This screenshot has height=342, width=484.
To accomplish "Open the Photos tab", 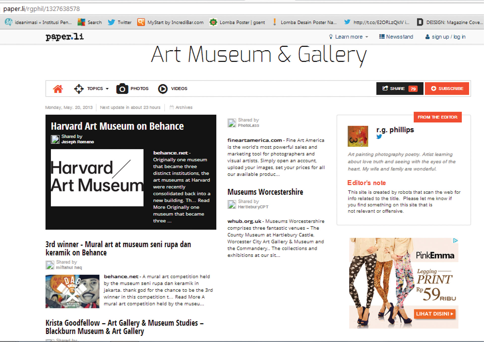I will tap(139, 88).
